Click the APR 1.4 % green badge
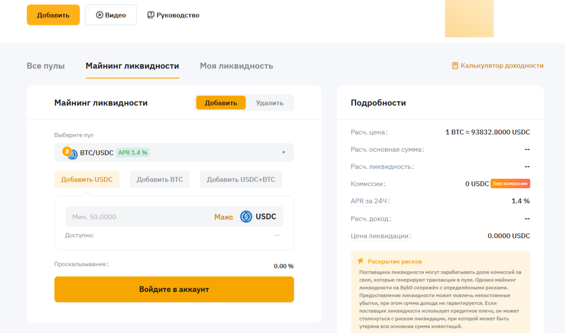The image size is (565, 333). point(133,153)
